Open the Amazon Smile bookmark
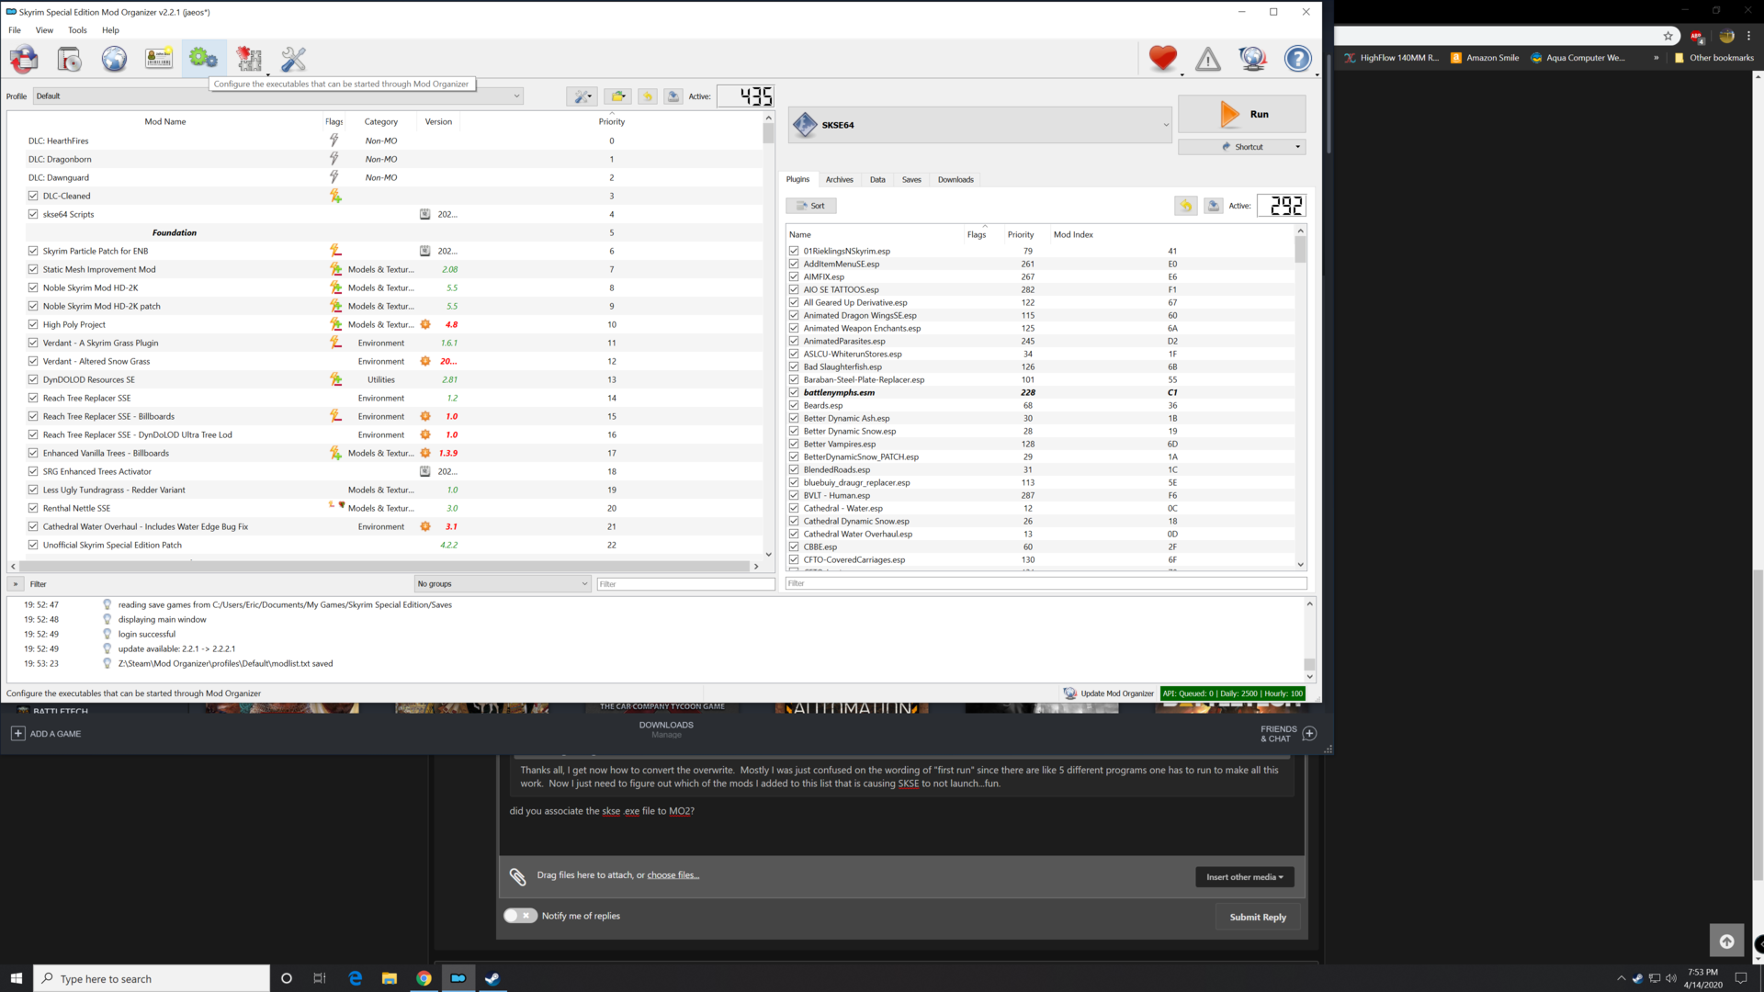1764x992 pixels. (1485, 58)
